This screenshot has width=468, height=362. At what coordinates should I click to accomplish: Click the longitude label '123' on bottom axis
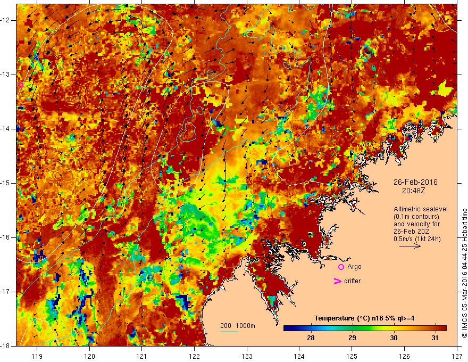point(247,356)
